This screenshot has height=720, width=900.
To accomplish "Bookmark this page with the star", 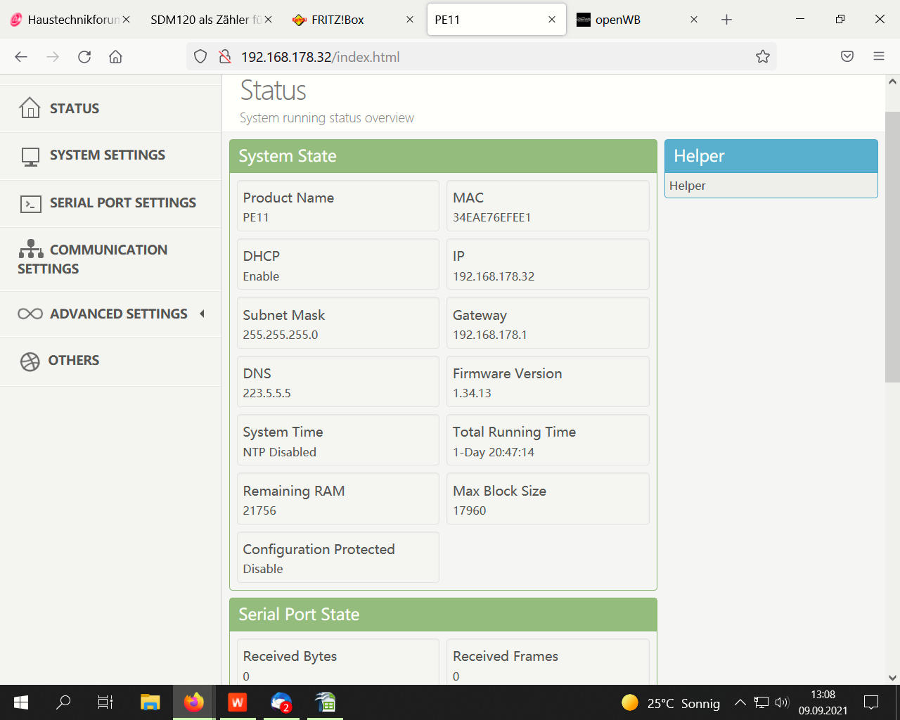I will (763, 57).
